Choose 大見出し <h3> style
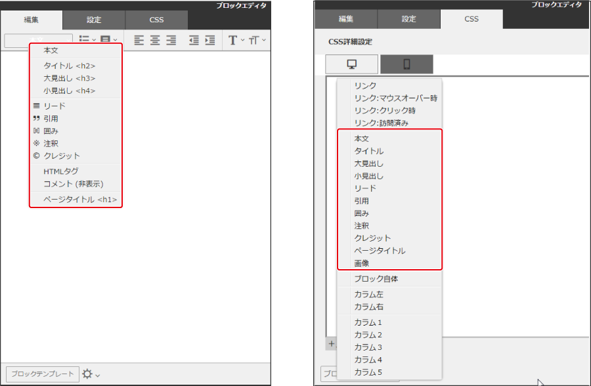The image size is (591, 386). pyautogui.click(x=76, y=78)
